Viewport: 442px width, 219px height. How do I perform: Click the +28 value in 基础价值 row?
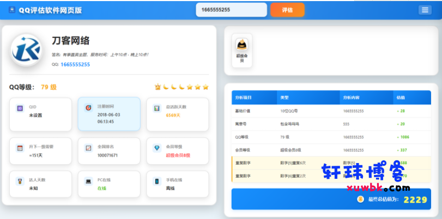(401, 111)
